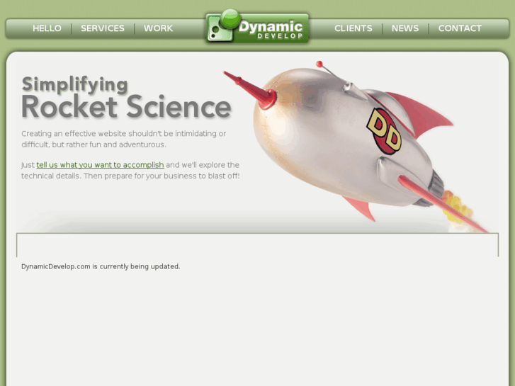
Task: Click the red top fin of the rocket
Action: pos(420,113)
